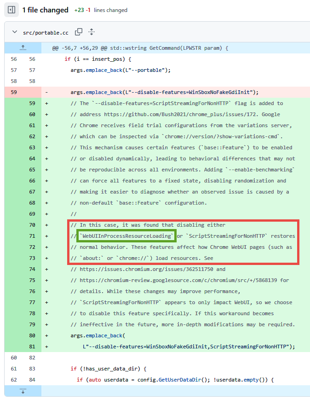
Task: Copy the src/portable.cc file path
Action: (79, 32)
